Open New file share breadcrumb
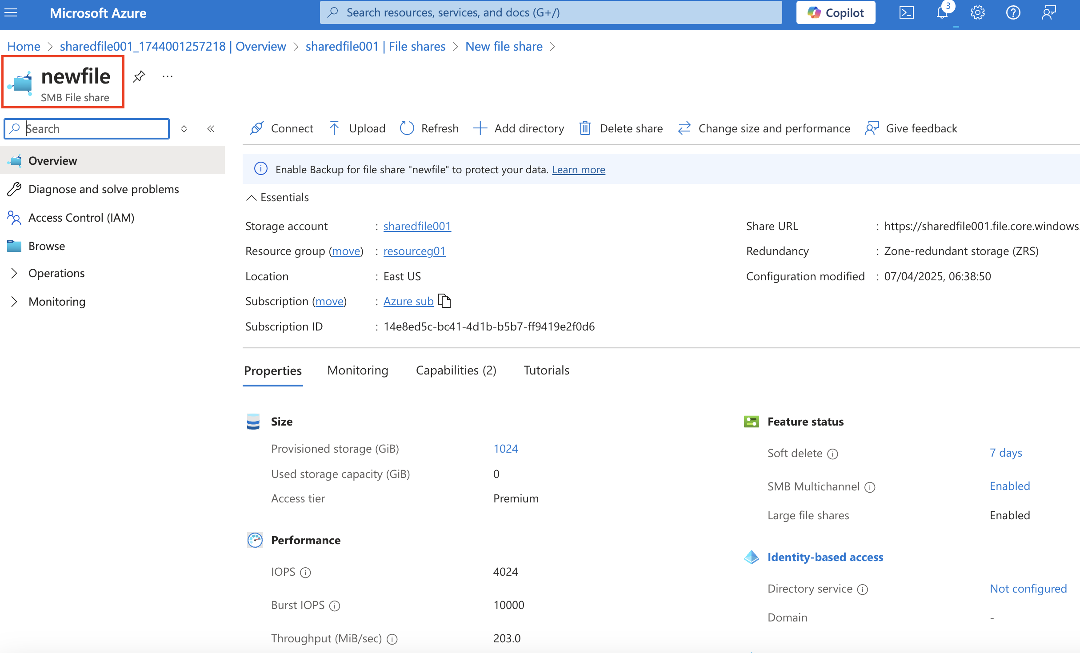The image size is (1080, 653). [504, 46]
